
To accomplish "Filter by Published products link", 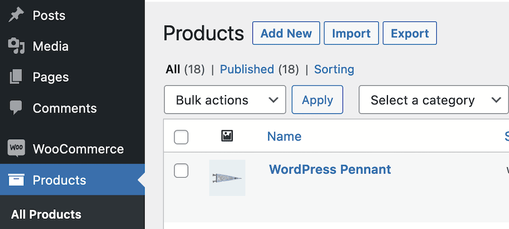I will (247, 69).
